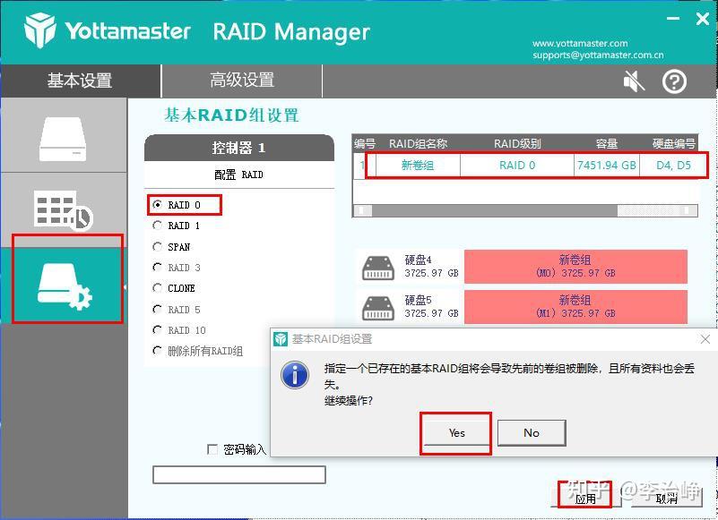Image resolution: width=718 pixels, height=520 pixels.
Task: Select the RAID 1 radio button
Action: (157, 226)
